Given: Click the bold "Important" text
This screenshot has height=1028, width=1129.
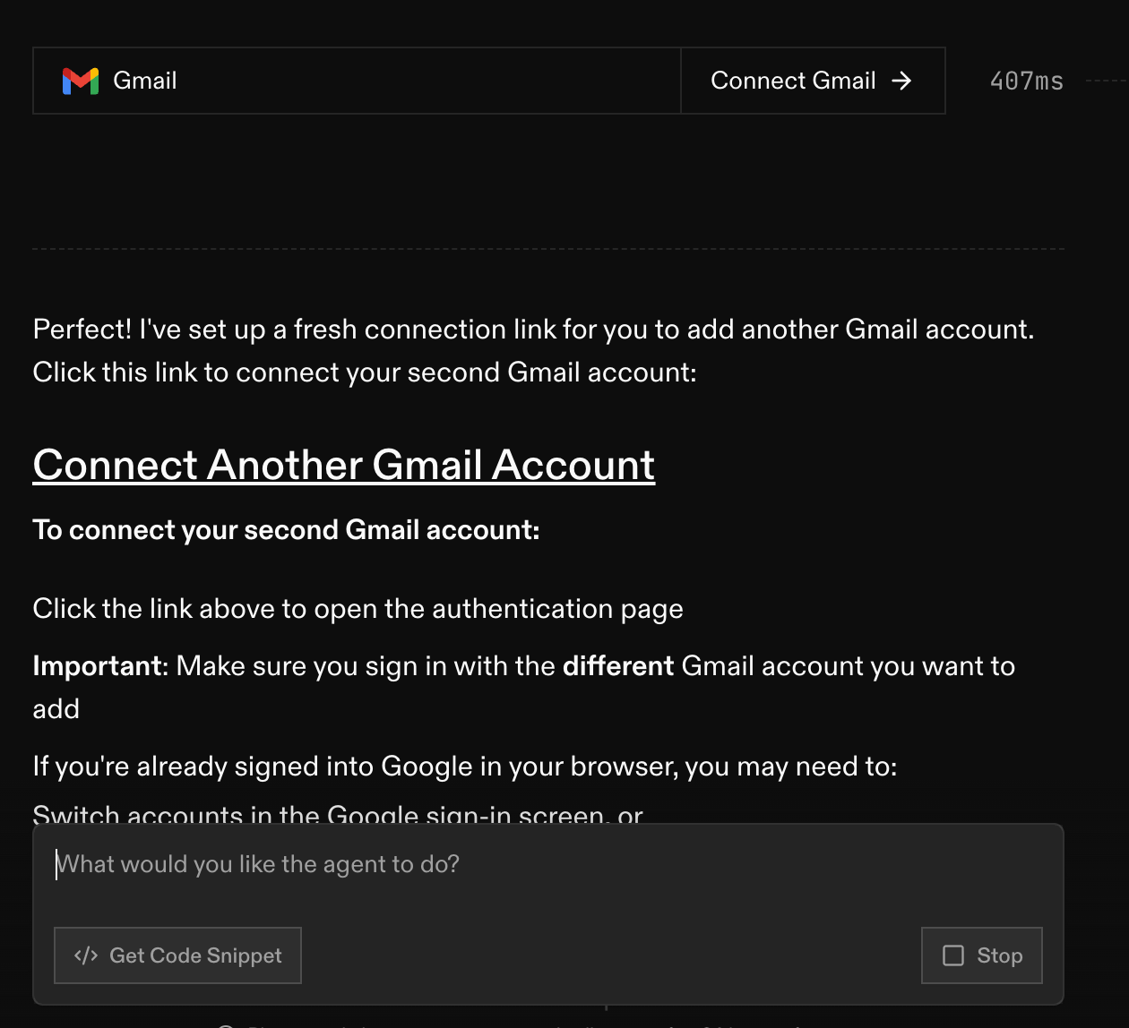Looking at the screenshot, I should coord(100,666).
